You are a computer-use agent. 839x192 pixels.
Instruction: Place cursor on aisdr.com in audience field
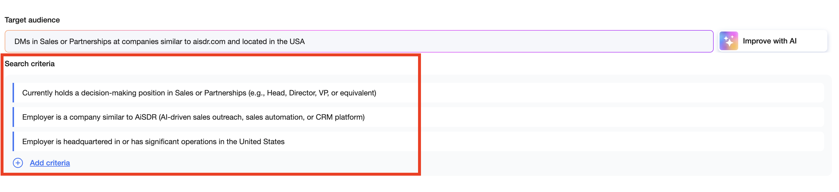click(x=209, y=42)
